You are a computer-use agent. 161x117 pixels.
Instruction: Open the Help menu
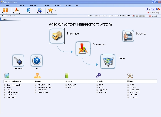[76, 5]
